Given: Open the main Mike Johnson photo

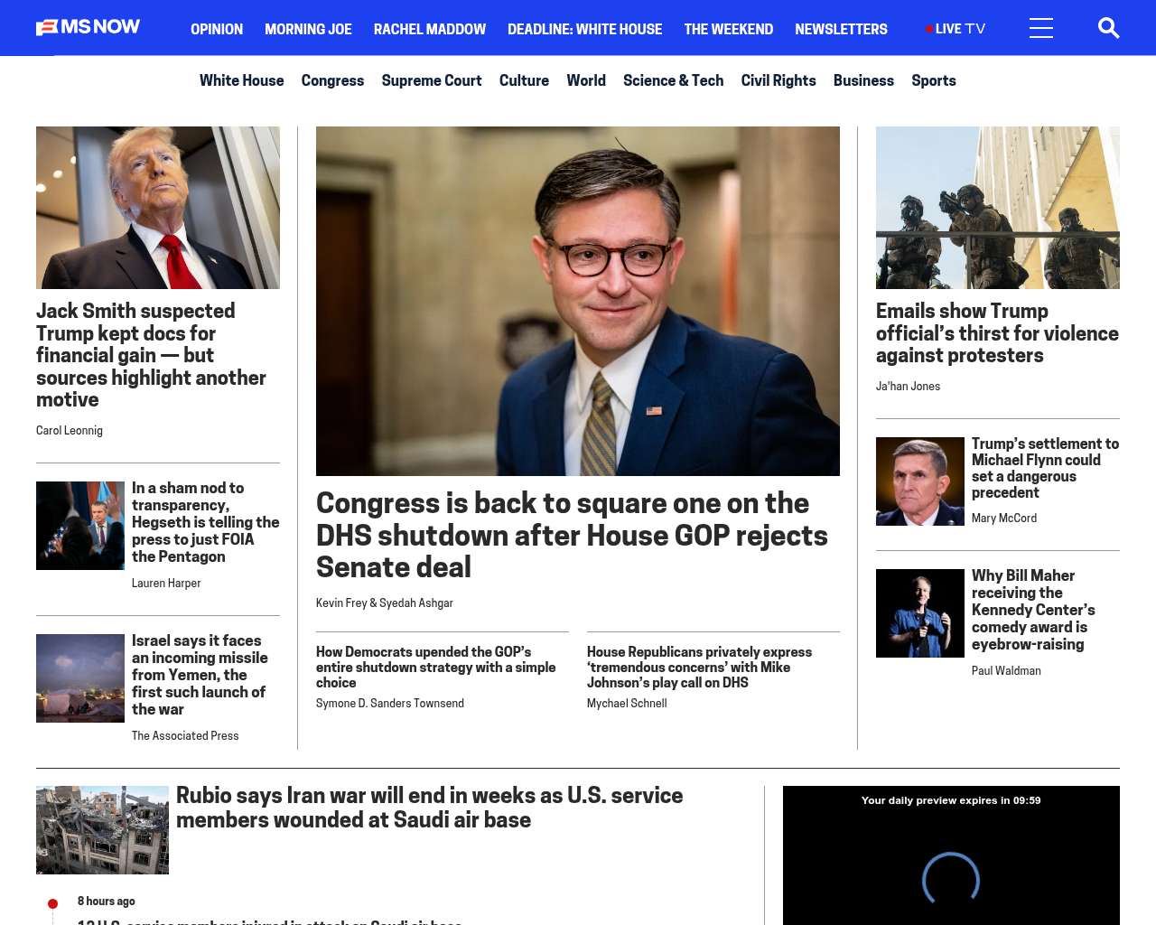Looking at the screenshot, I should pyautogui.click(x=578, y=301).
